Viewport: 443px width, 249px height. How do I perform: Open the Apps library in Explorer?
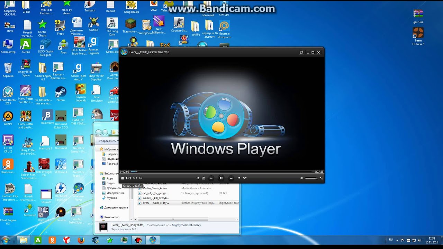pos(108,178)
